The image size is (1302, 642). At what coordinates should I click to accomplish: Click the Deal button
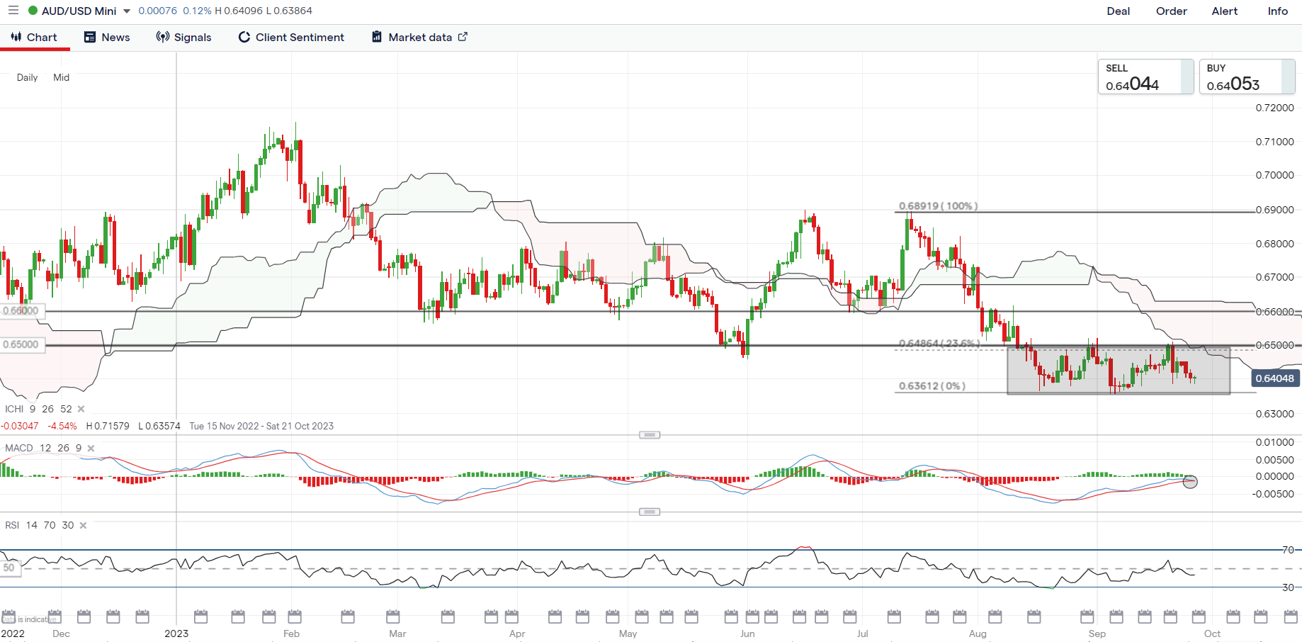pyautogui.click(x=1119, y=11)
